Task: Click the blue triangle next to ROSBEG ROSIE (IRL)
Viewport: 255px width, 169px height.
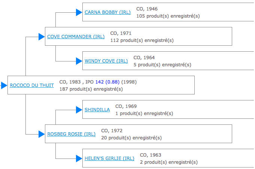Action: tap(42, 134)
